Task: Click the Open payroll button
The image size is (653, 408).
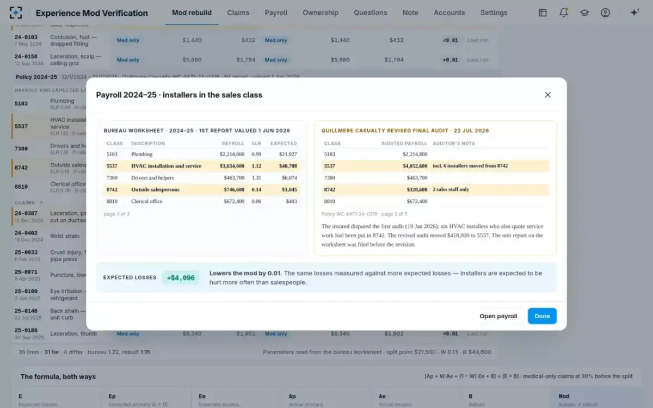Action: click(498, 316)
